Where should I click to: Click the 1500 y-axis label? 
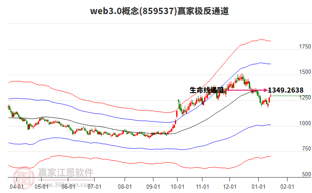pos(305,72)
